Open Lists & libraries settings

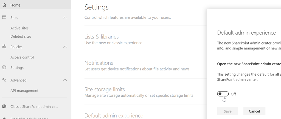coord(102,37)
